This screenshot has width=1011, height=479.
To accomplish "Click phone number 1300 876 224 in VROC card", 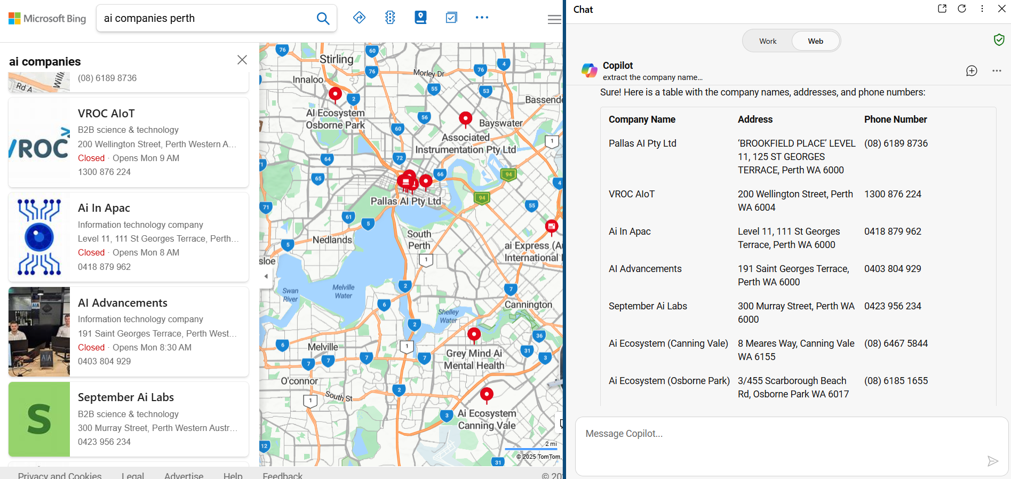I will pos(104,172).
